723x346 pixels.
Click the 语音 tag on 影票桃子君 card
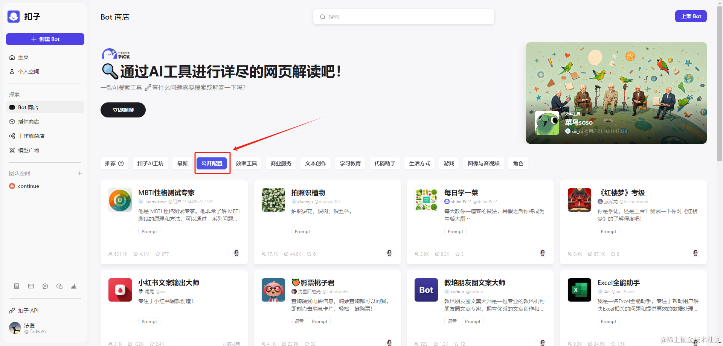[299, 321]
